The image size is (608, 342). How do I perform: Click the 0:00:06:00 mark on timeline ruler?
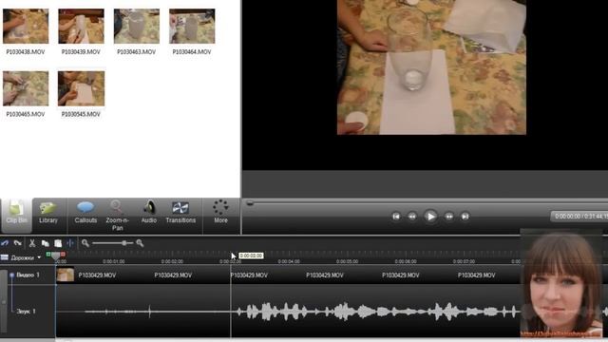(406, 261)
